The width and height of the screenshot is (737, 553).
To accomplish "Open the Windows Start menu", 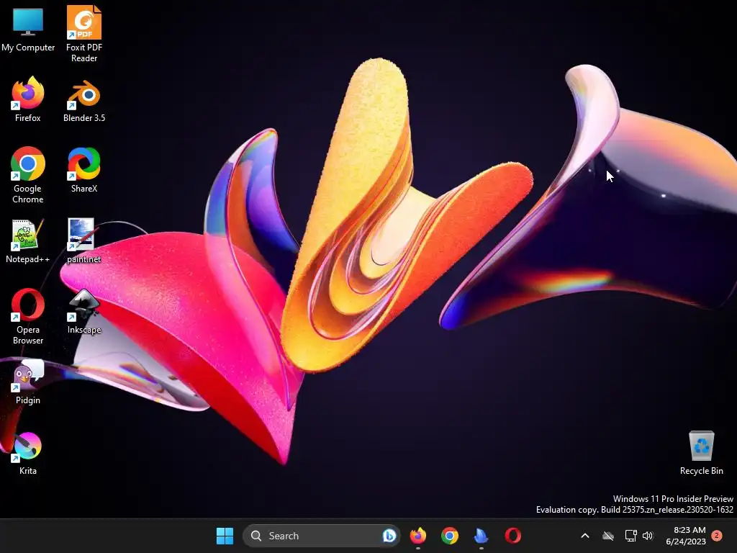I will pyautogui.click(x=225, y=536).
